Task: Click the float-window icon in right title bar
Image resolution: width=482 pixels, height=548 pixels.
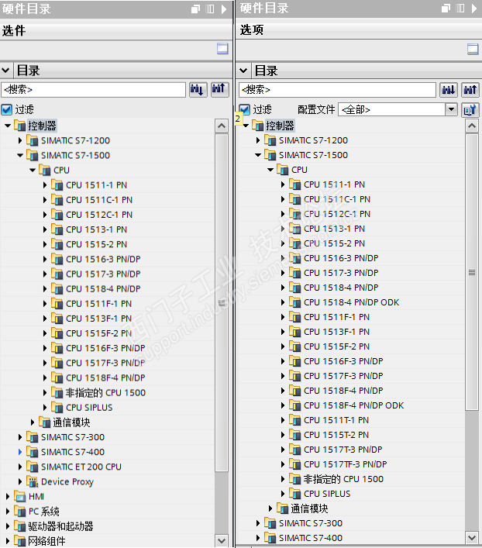Action: coord(446,9)
